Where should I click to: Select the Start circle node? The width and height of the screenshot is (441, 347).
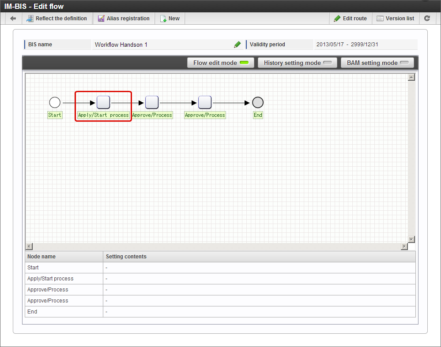pos(55,103)
